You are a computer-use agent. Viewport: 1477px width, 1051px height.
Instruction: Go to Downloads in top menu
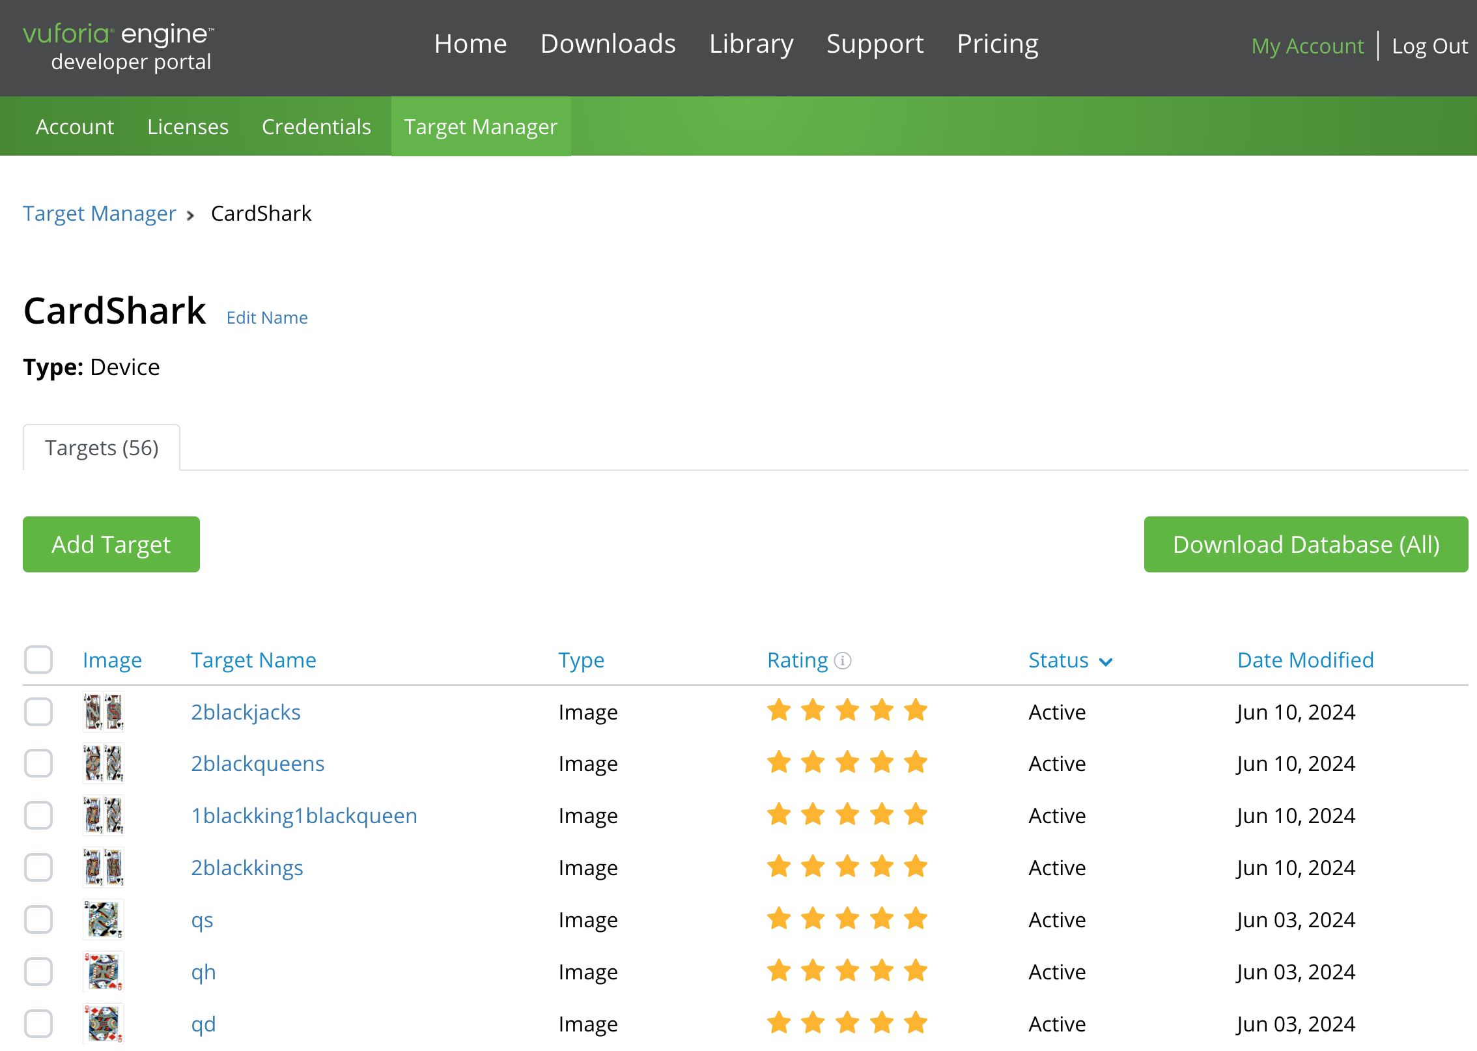click(608, 44)
